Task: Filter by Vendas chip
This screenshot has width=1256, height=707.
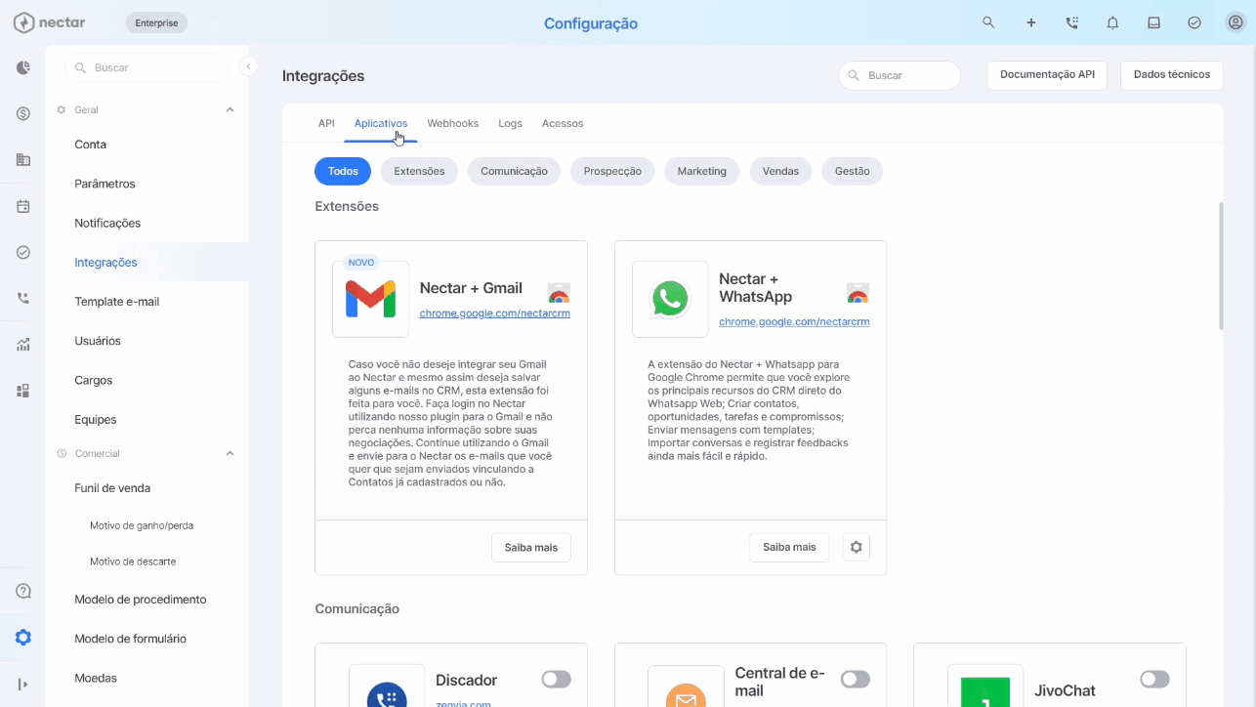Action: pos(780,171)
